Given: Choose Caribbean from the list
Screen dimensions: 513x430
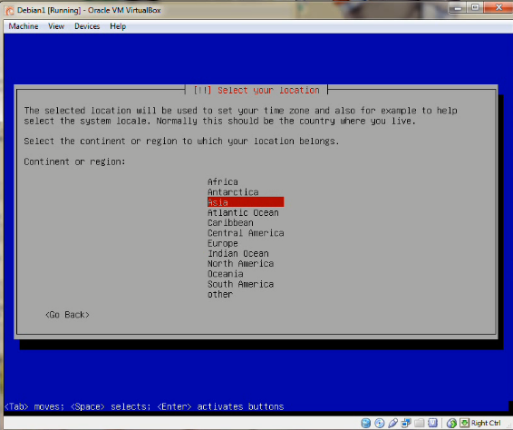Looking at the screenshot, I should (230, 222).
